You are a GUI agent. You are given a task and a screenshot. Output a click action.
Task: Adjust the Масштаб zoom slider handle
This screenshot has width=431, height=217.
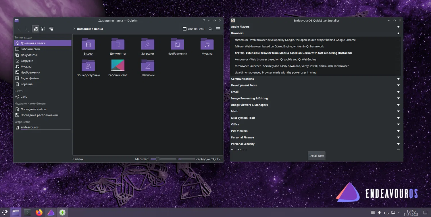click(x=158, y=159)
